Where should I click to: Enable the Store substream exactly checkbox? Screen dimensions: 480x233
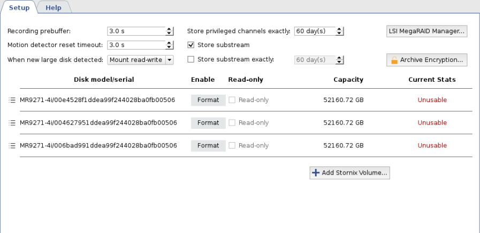[191, 59]
